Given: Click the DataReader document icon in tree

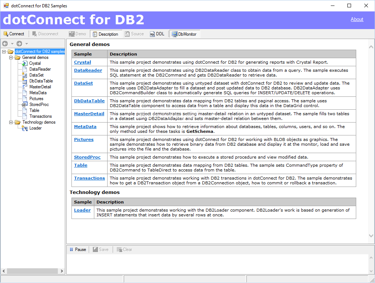Looking at the screenshot, I should point(25,69).
